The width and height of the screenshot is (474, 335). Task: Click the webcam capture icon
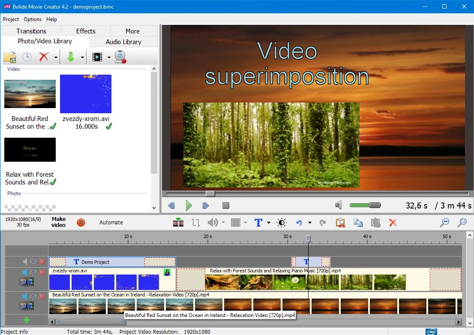coord(120,57)
